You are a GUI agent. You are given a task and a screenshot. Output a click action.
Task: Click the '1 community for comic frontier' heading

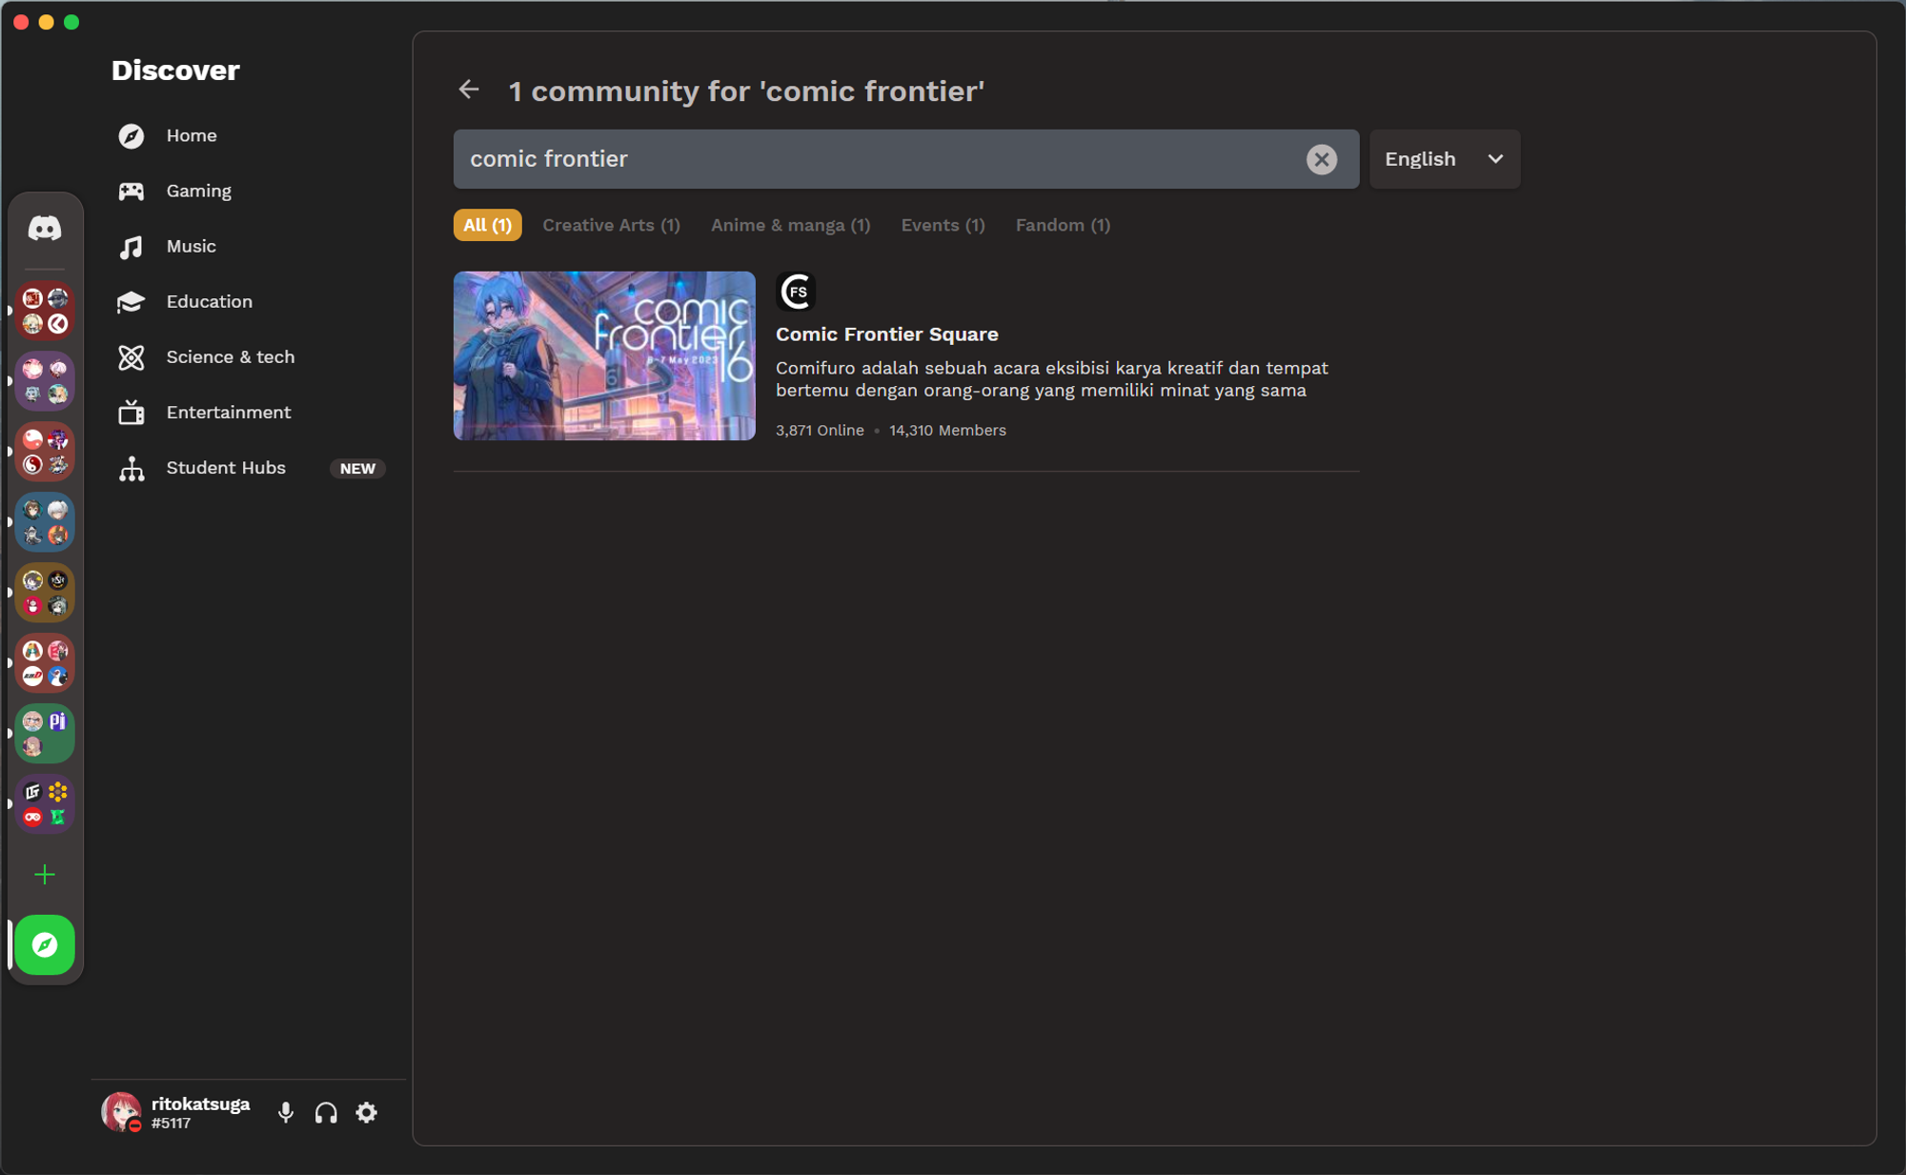746,91
